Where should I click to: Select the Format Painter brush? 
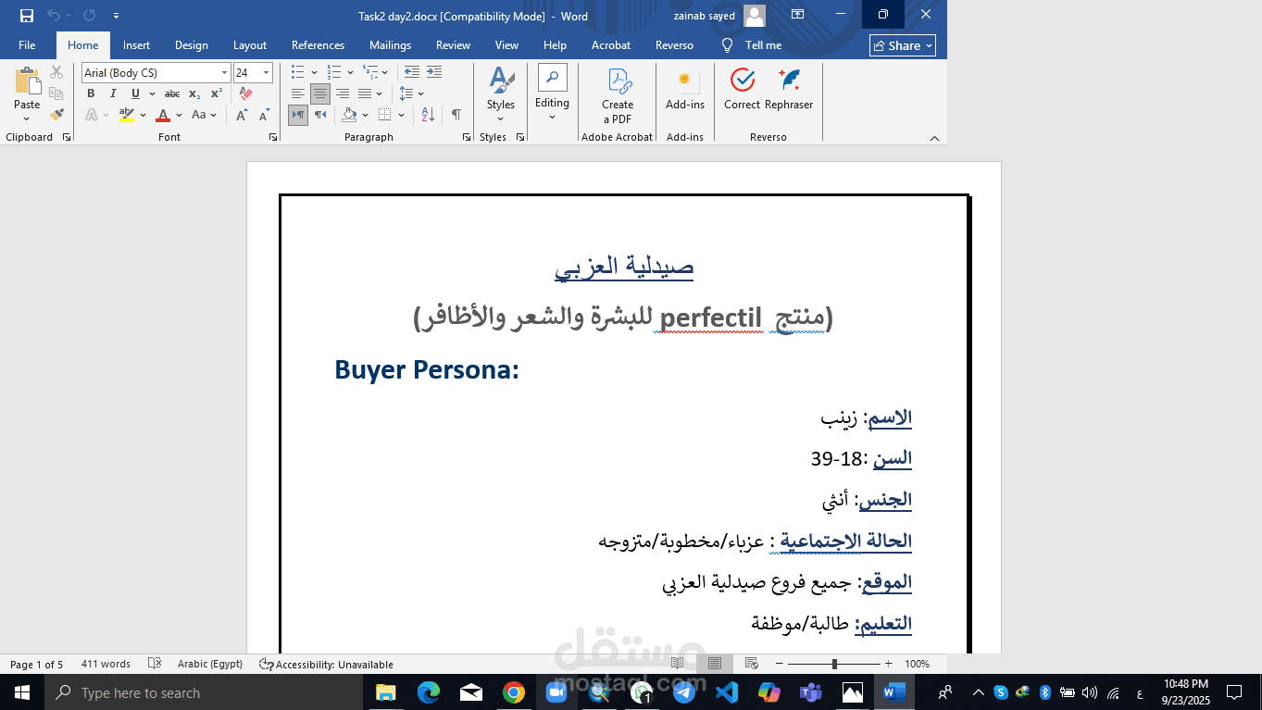[56, 115]
